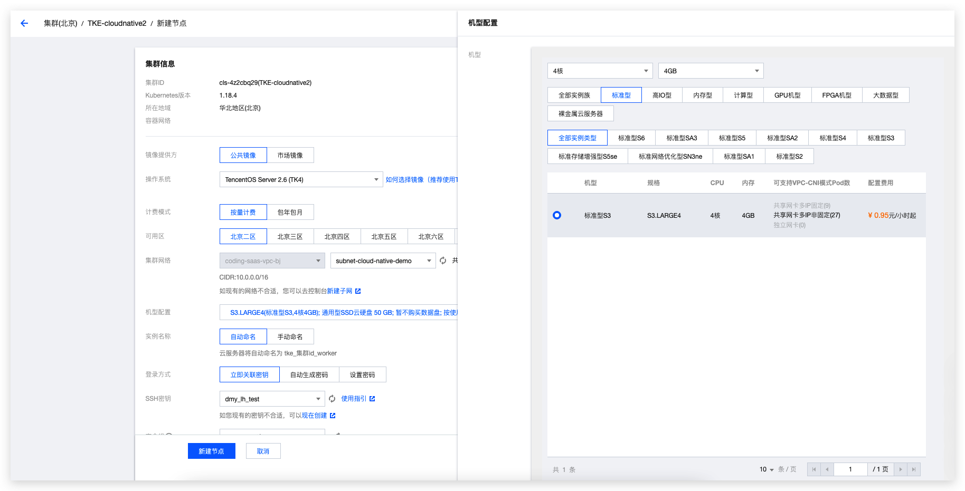Switch to 标准型 instance family tab
The width and height of the screenshot is (965, 491).
[621, 95]
